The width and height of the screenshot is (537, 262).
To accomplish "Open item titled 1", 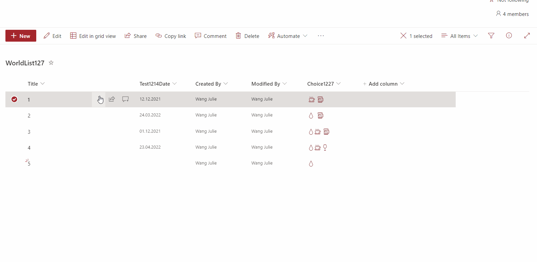I will tap(29, 100).
